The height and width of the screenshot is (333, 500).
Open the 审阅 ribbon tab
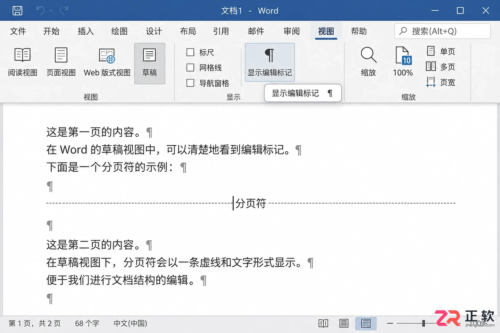click(292, 31)
